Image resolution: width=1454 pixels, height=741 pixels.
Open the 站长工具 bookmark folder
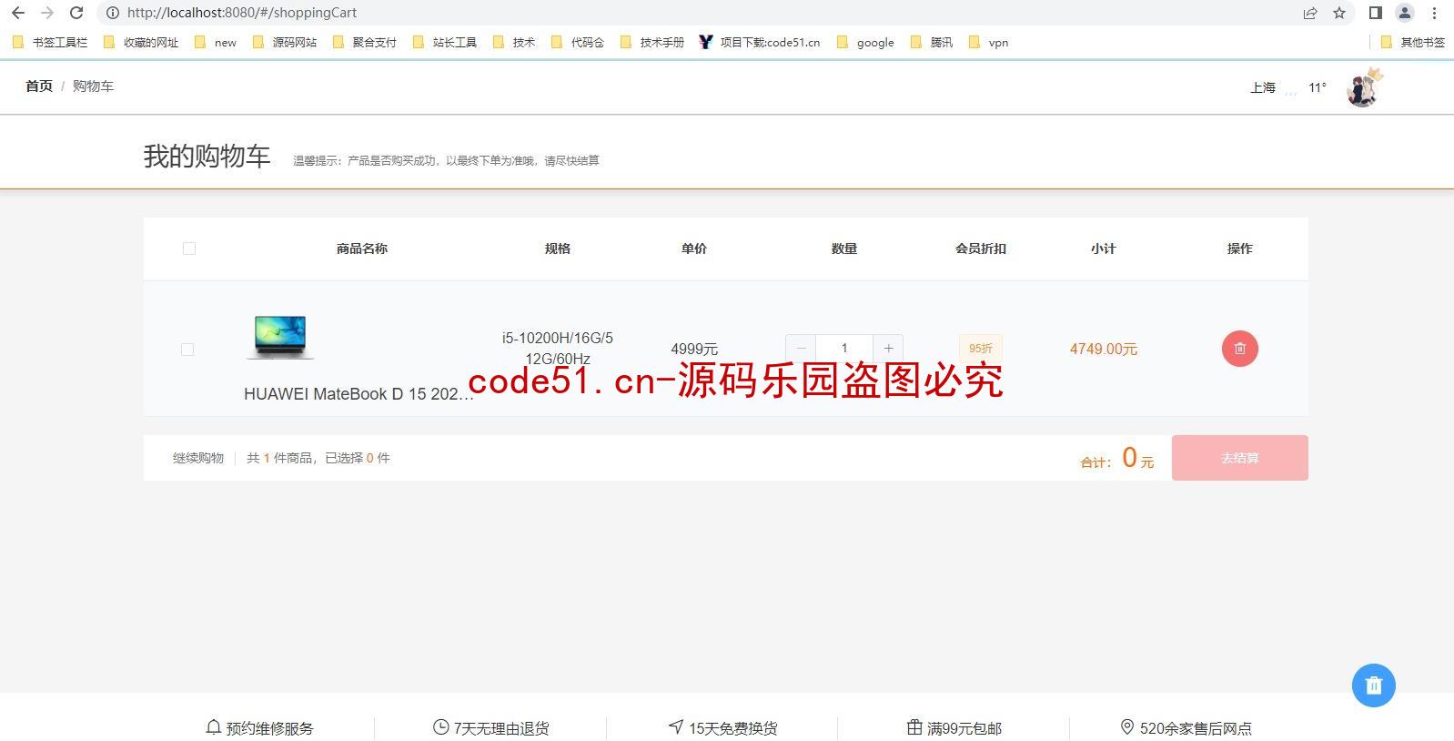[445, 42]
